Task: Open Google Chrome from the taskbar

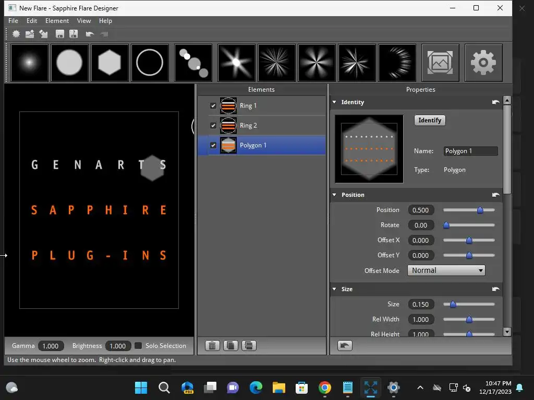Action: (324, 387)
